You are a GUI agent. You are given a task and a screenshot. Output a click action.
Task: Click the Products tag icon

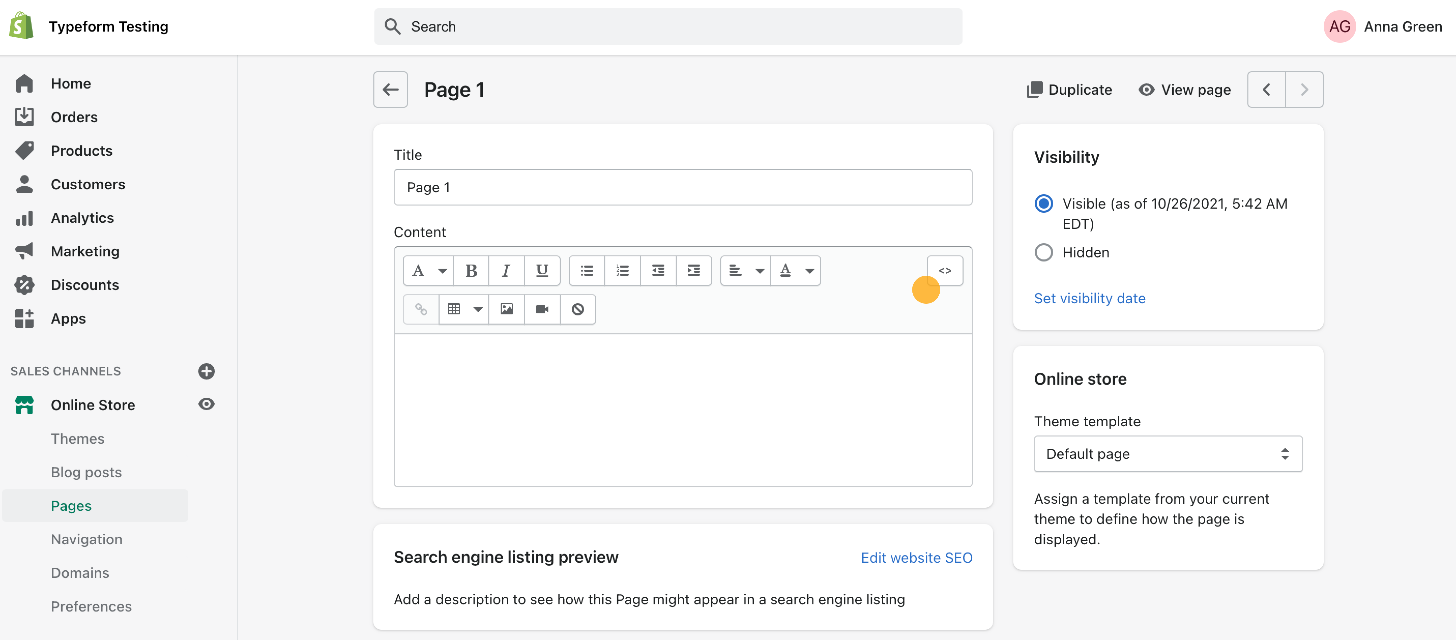[x=24, y=150]
